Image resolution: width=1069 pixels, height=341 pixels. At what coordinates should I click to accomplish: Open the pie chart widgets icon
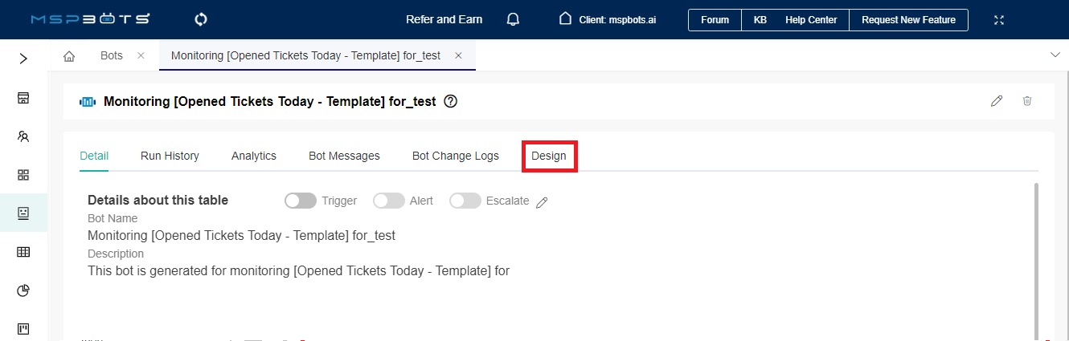point(23,290)
